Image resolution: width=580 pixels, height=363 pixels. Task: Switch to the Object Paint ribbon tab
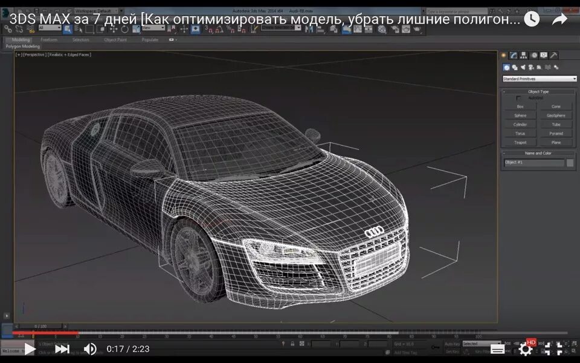coord(115,40)
